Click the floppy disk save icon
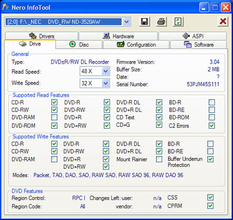Screen dimensions: 233x220 tap(144, 22)
